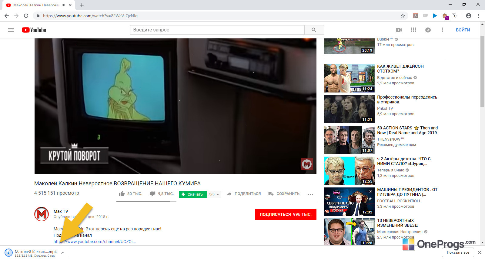Open the create video camera icon
The width and height of the screenshot is (485, 260).
click(x=399, y=30)
